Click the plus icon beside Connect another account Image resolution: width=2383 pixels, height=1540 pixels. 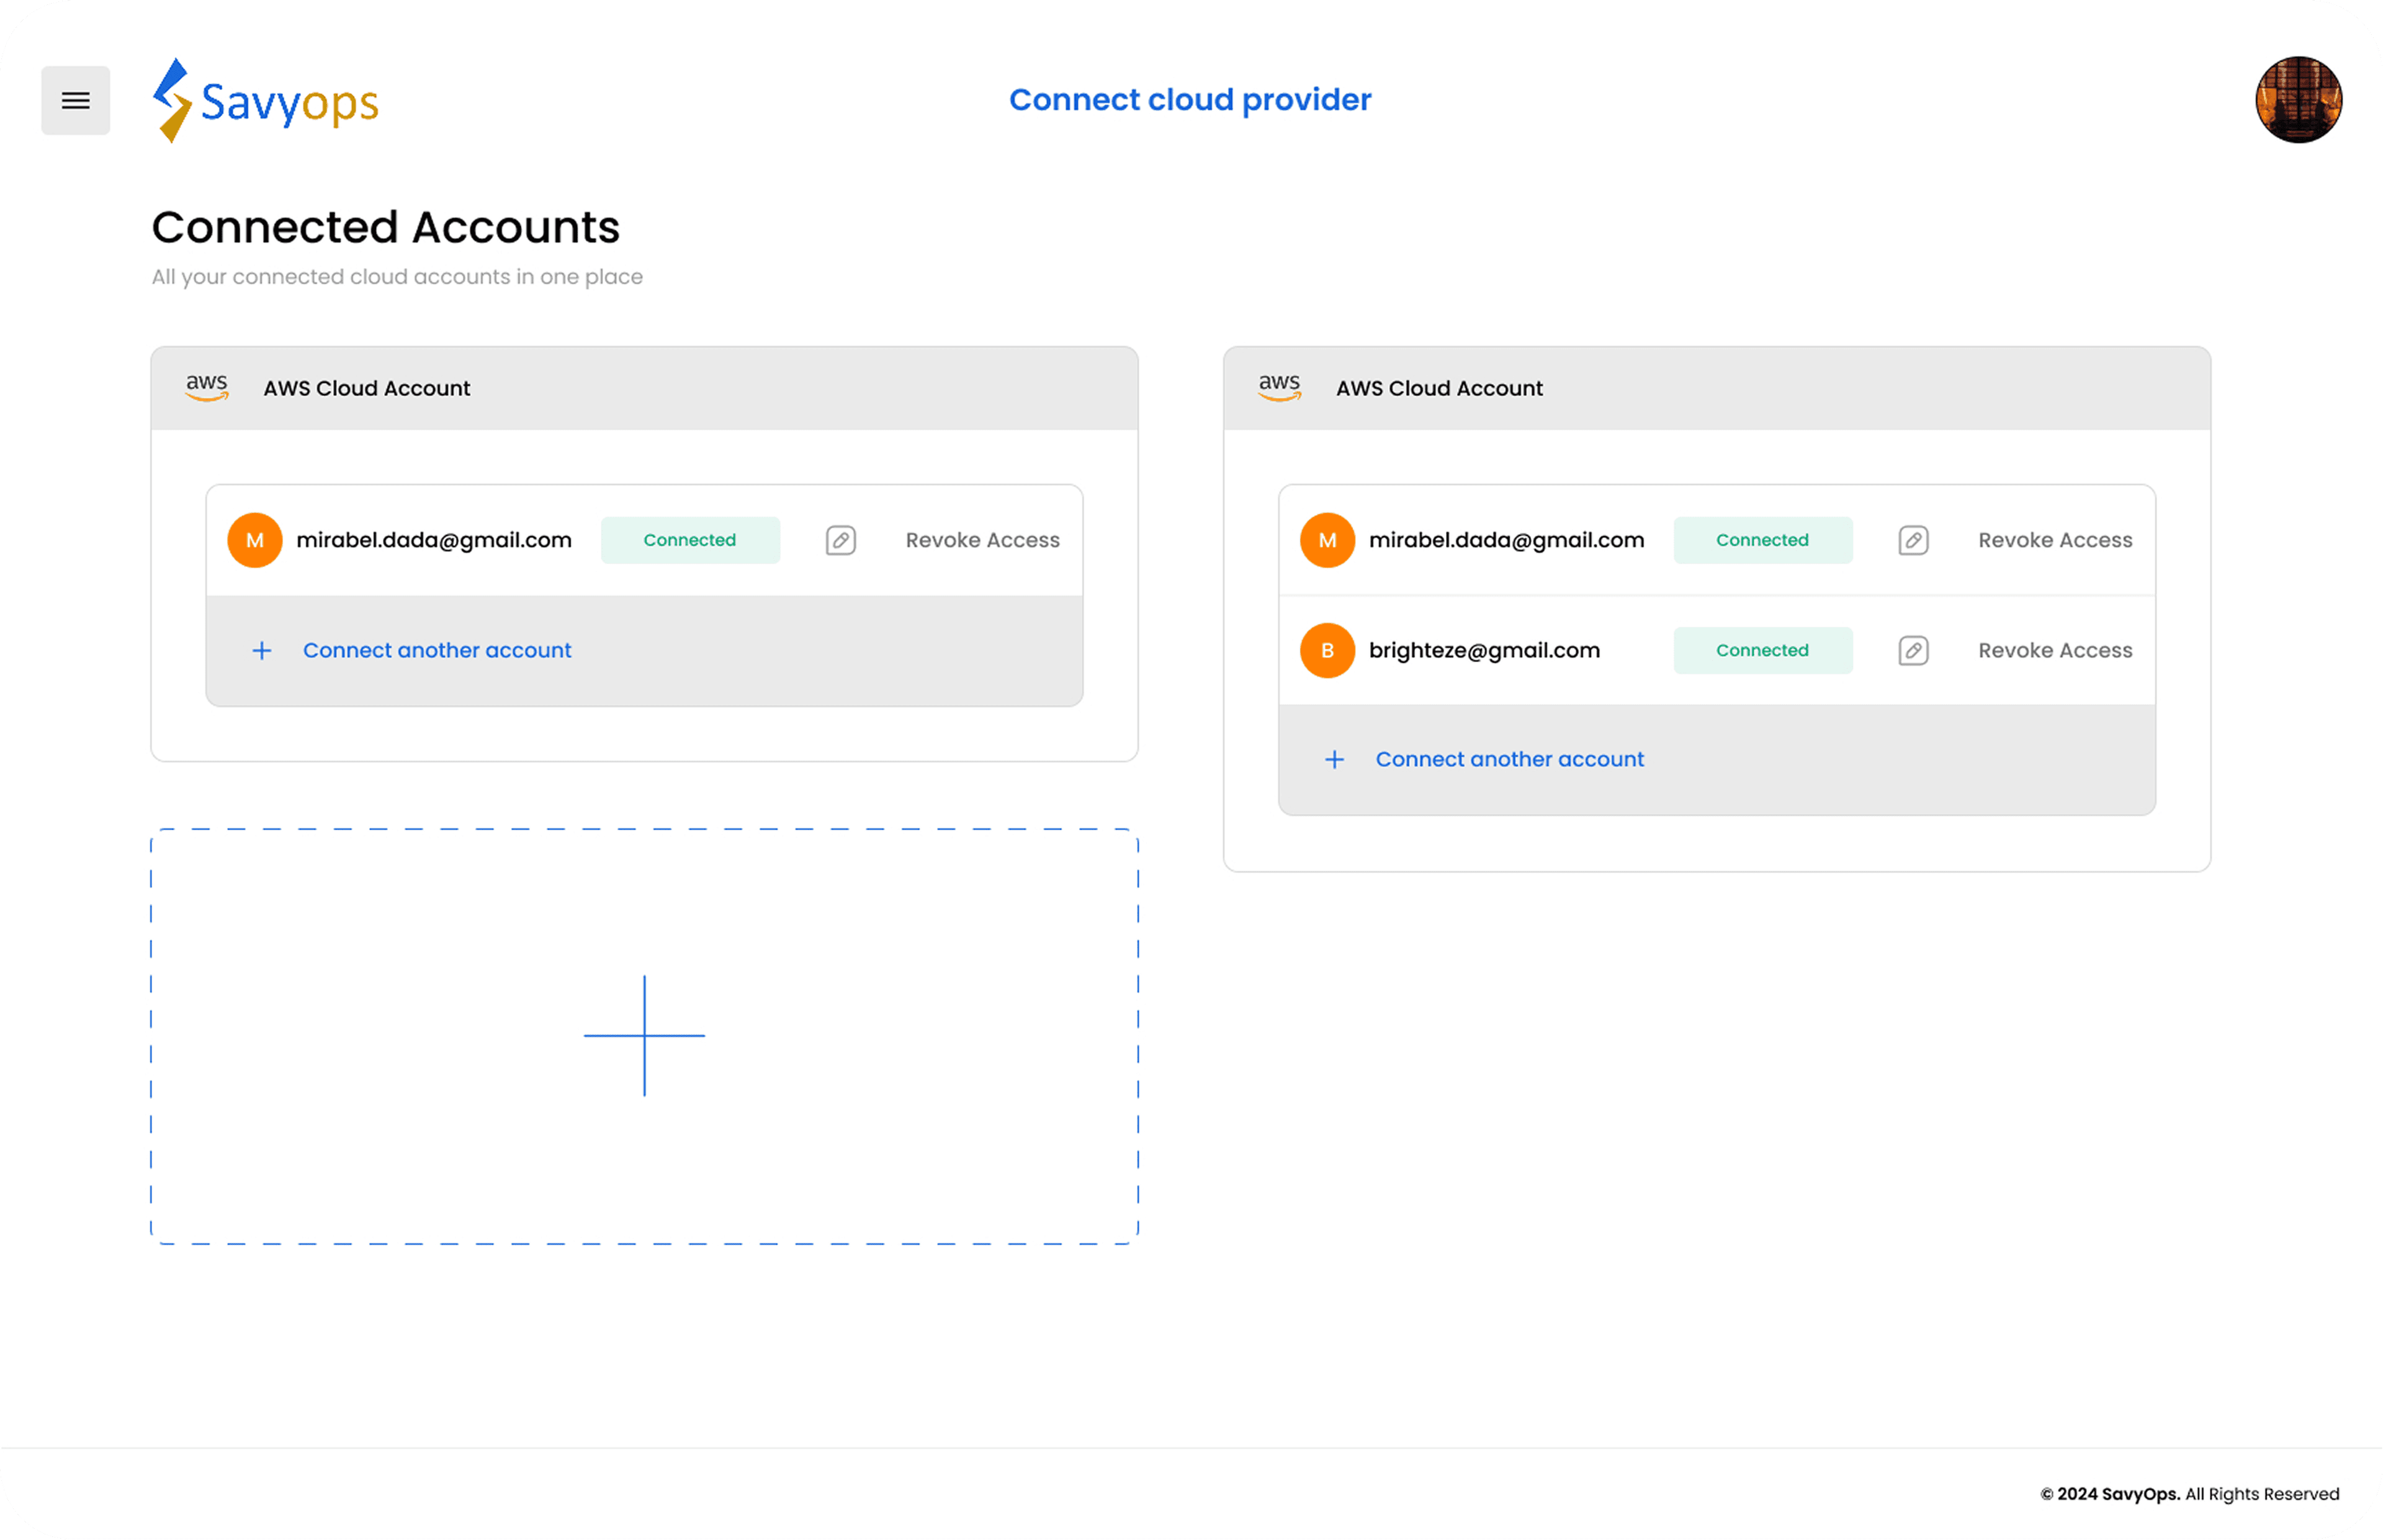[x=261, y=650]
